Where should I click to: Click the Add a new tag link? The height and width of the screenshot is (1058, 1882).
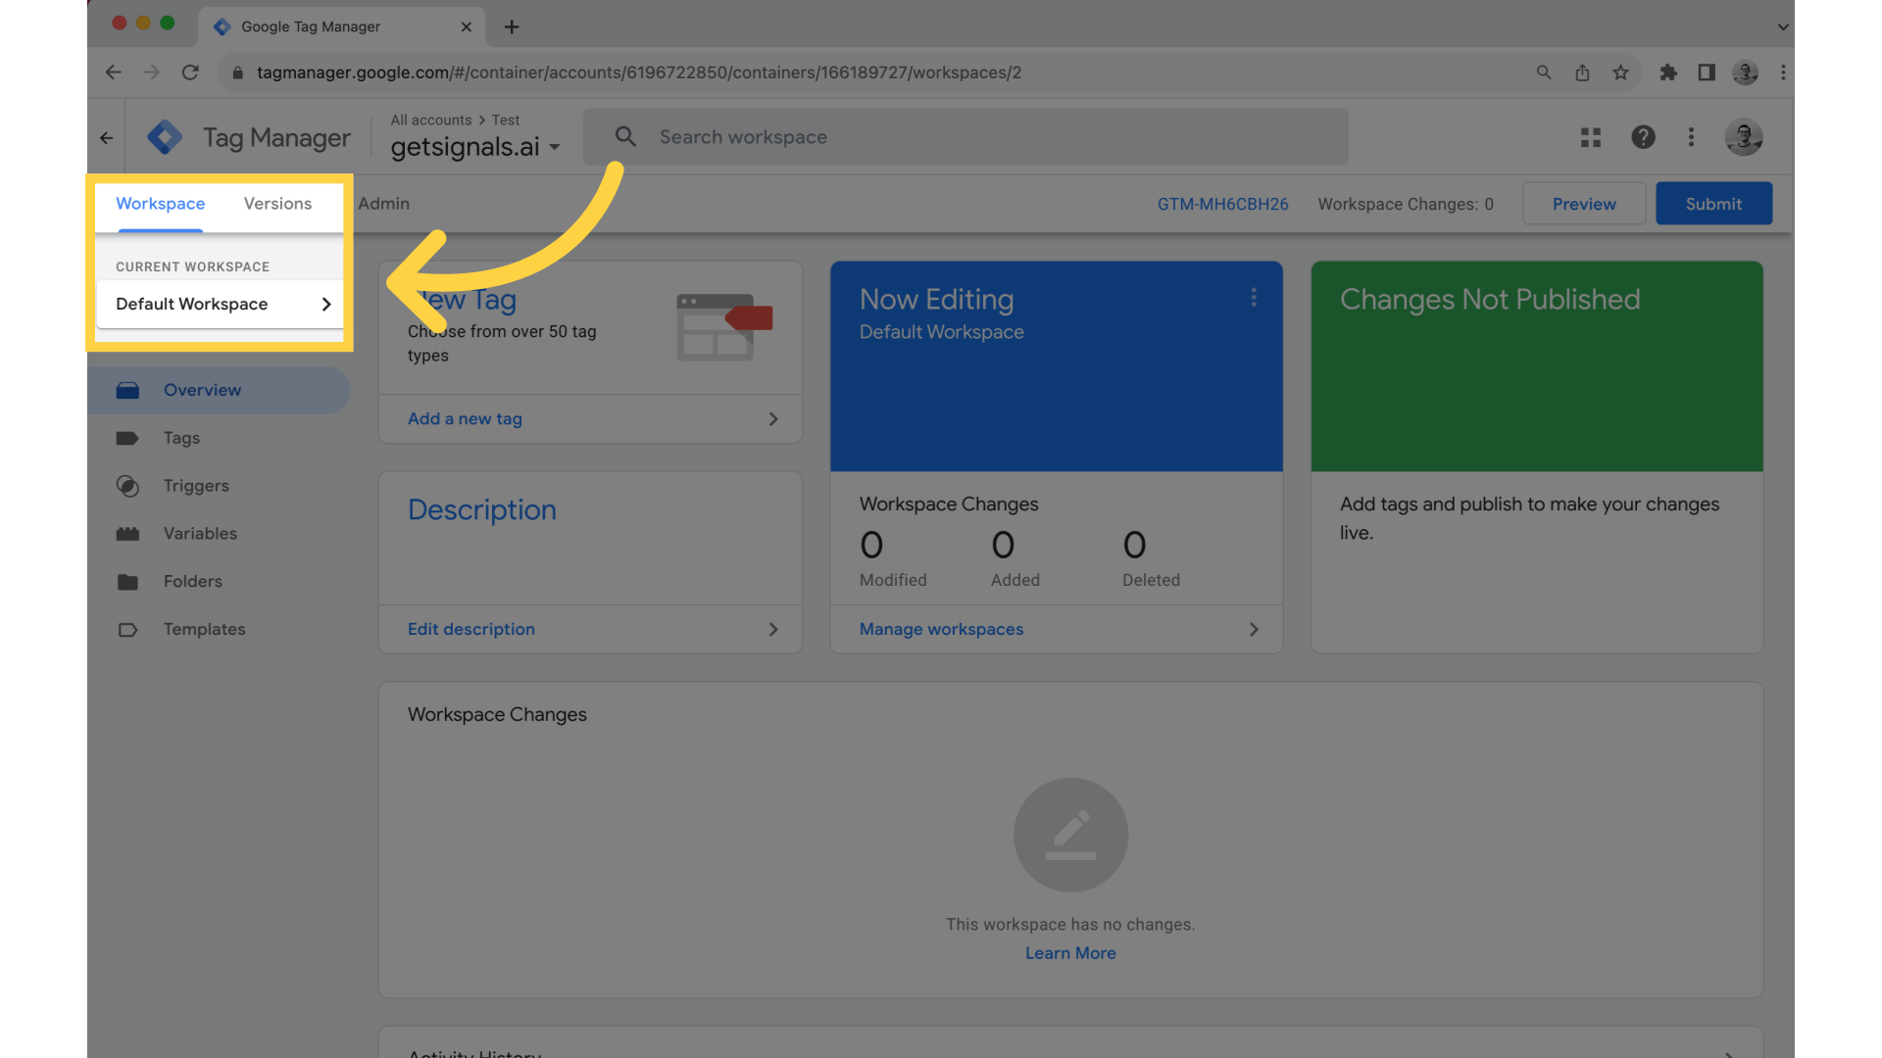tap(465, 419)
